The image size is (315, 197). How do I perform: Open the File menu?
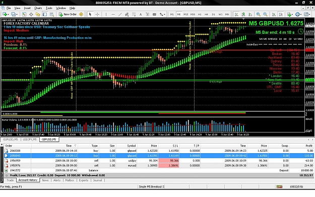[x=9, y=8]
